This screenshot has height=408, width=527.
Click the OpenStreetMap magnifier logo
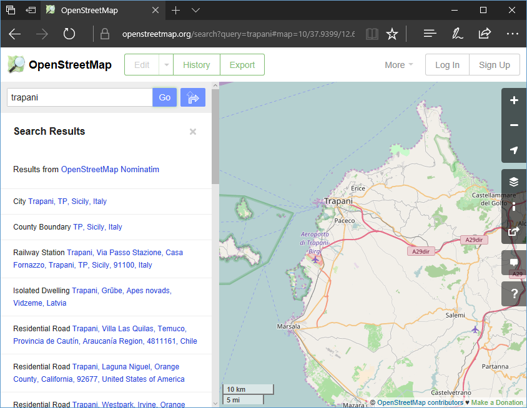(x=16, y=64)
